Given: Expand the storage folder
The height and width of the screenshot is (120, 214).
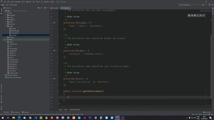Looking at the screenshot, I should pos(6,37).
